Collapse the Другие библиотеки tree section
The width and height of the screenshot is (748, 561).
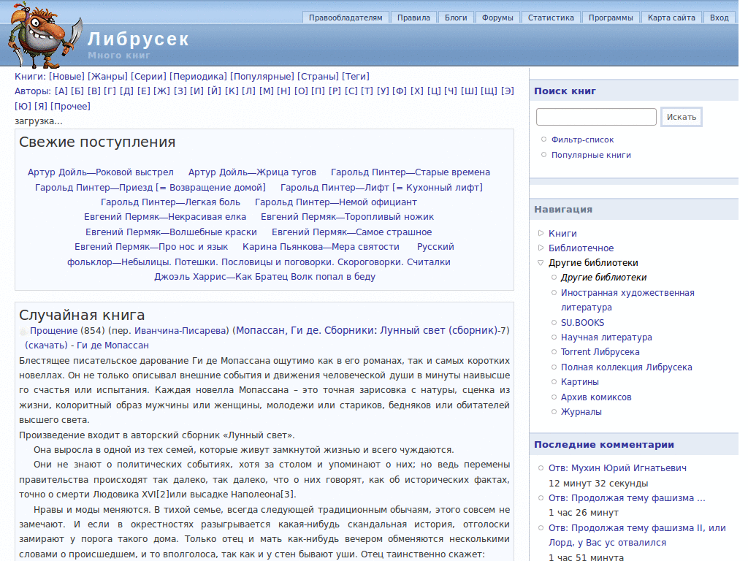(541, 263)
